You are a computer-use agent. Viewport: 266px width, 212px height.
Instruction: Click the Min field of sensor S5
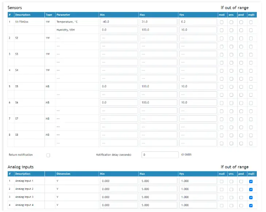click(x=119, y=86)
